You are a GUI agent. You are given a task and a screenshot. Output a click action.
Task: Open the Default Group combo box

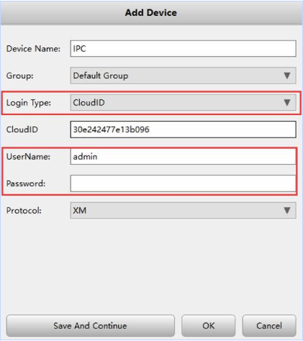(183, 76)
